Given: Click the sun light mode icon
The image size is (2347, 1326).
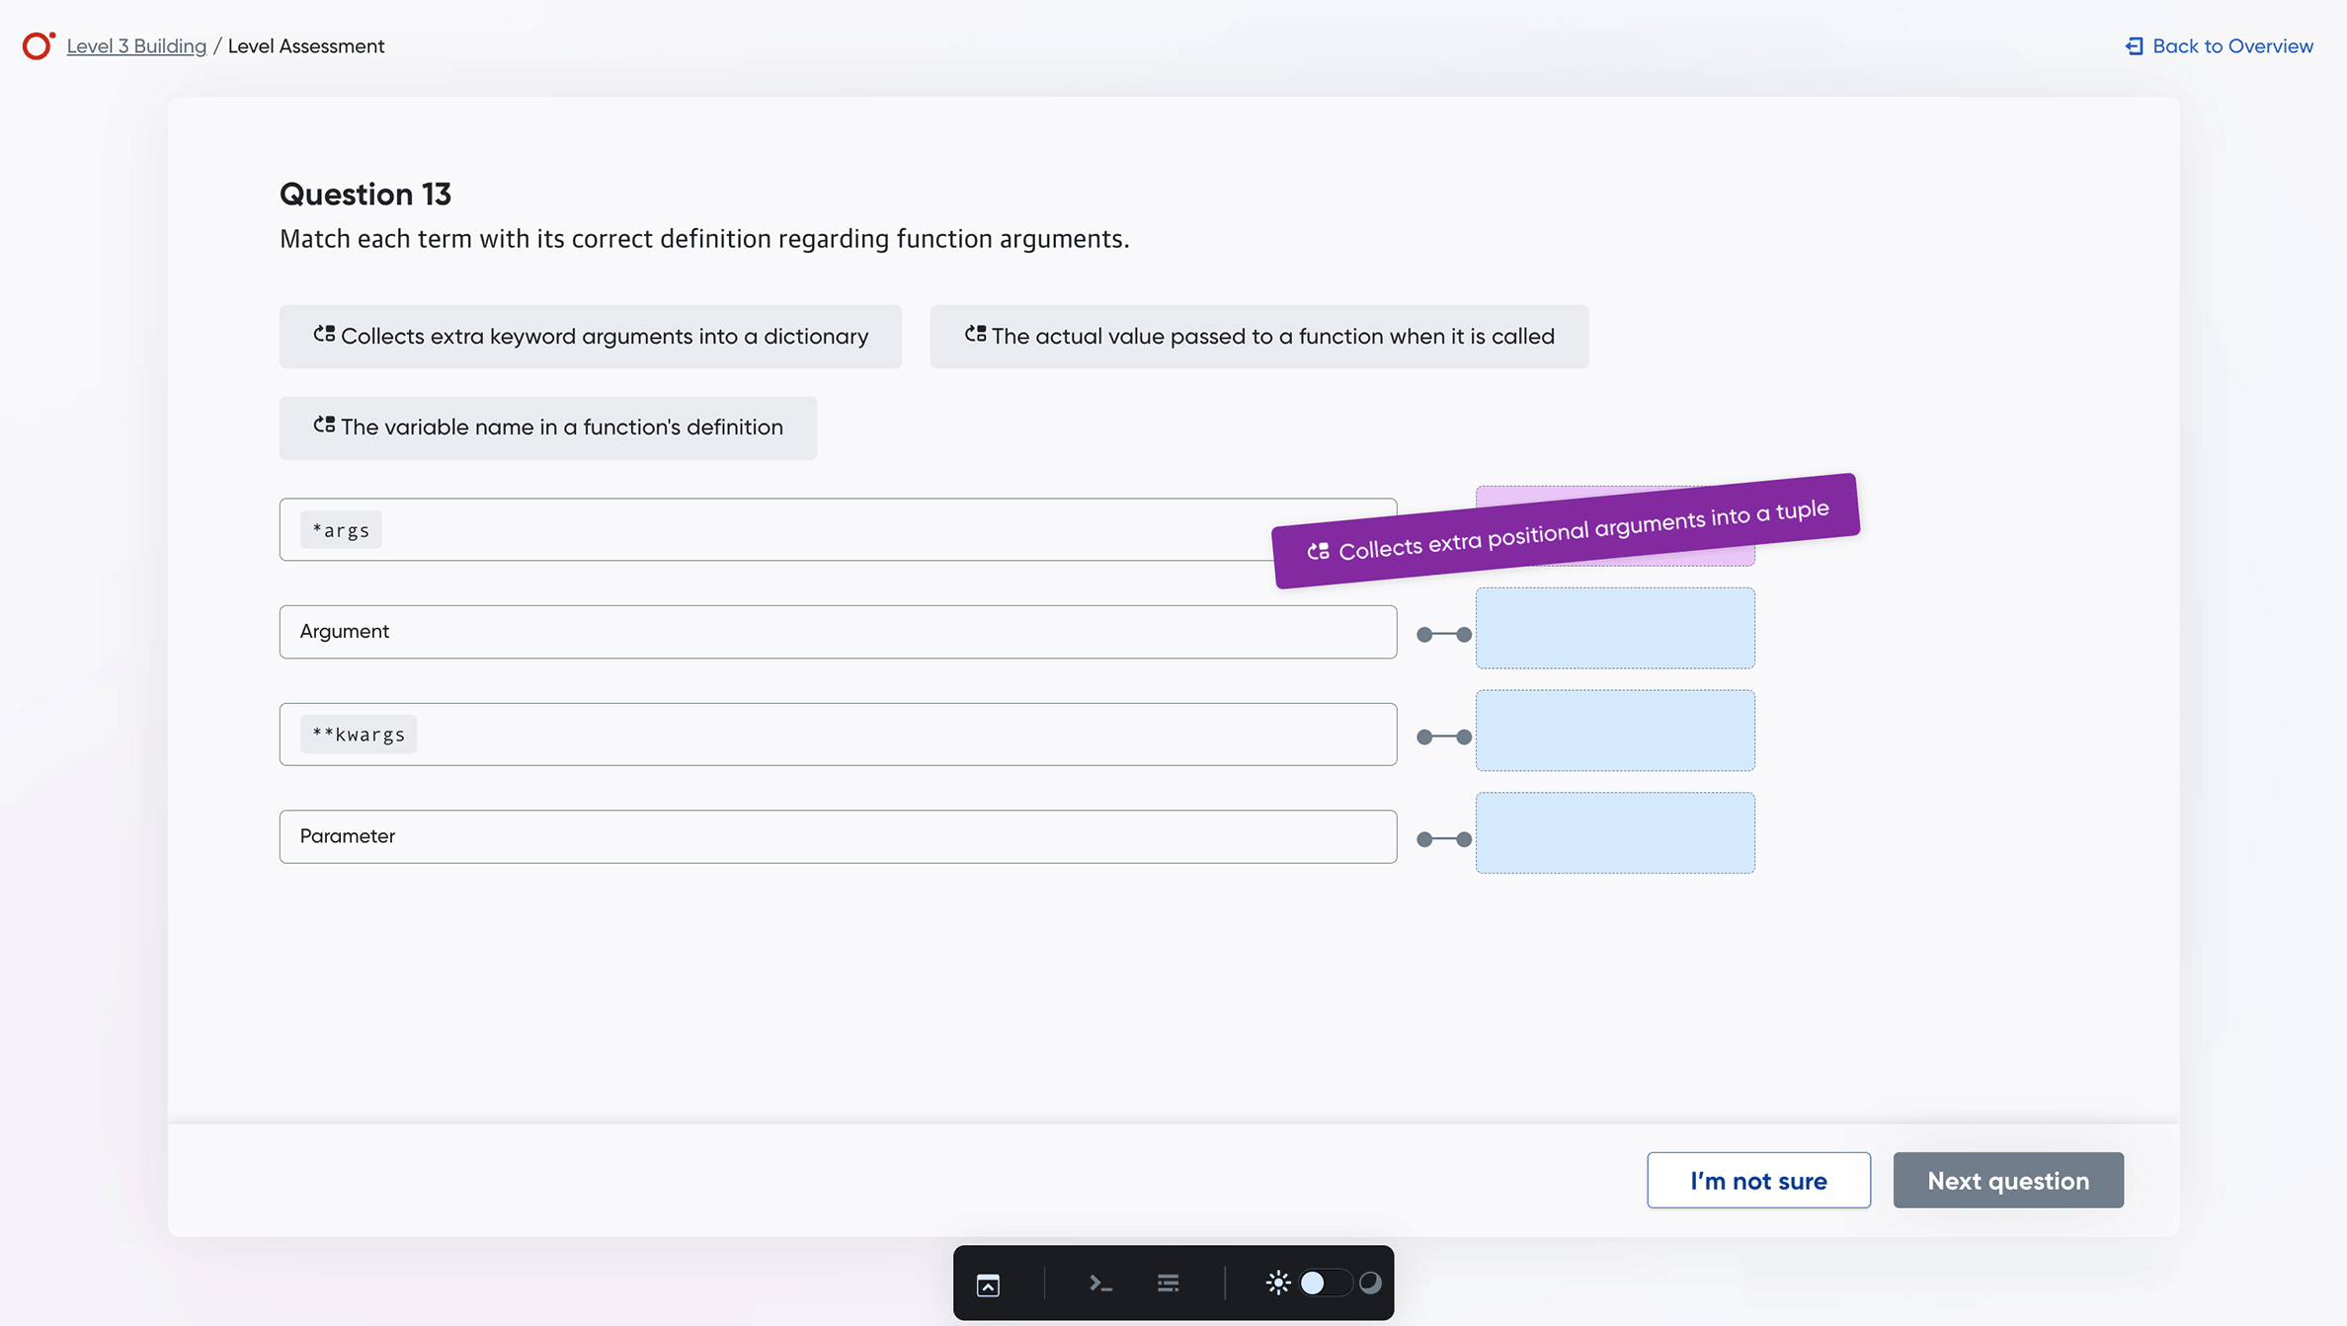Looking at the screenshot, I should click(1277, 1283).
